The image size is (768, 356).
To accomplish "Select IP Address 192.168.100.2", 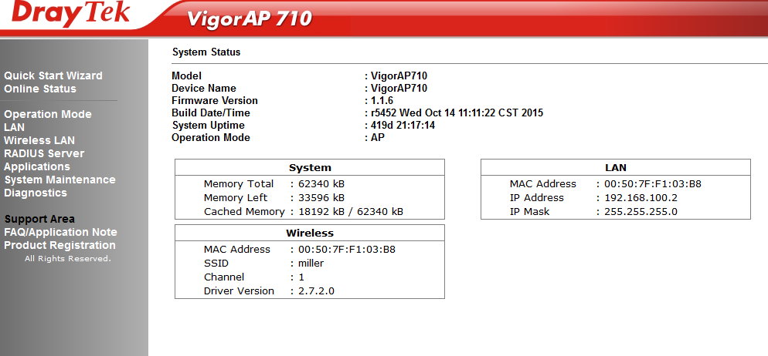I will 641,198.
